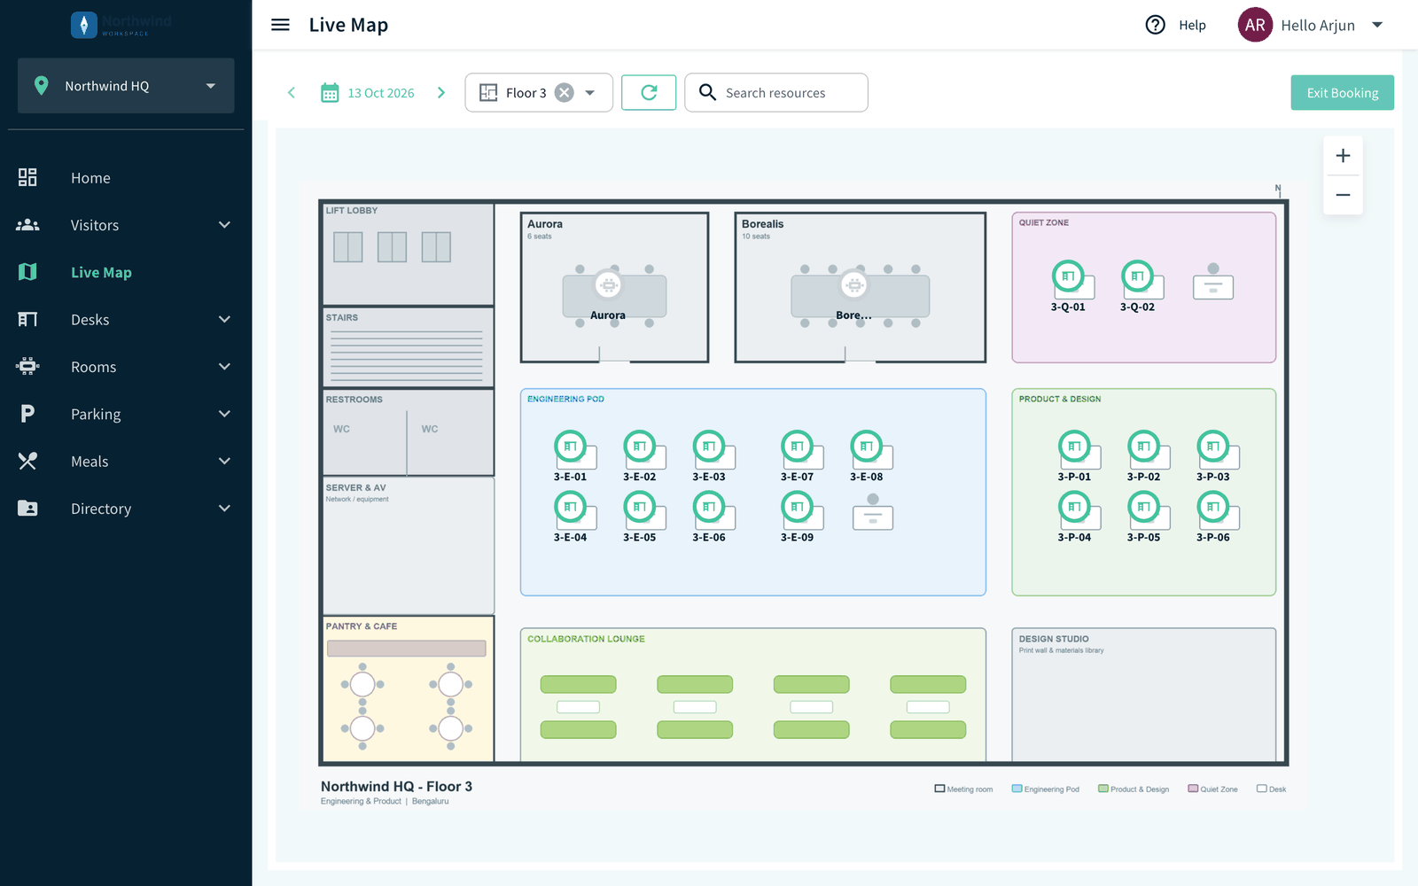Select desk 3-E-05 in Engineering Pod
This screenshot has height=886, width=1418.
(639, 507)
